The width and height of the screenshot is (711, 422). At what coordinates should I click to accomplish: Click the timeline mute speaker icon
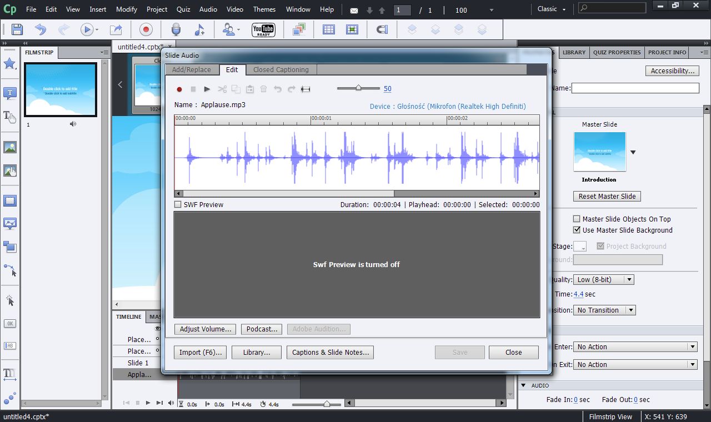click(x=171, y=403)
